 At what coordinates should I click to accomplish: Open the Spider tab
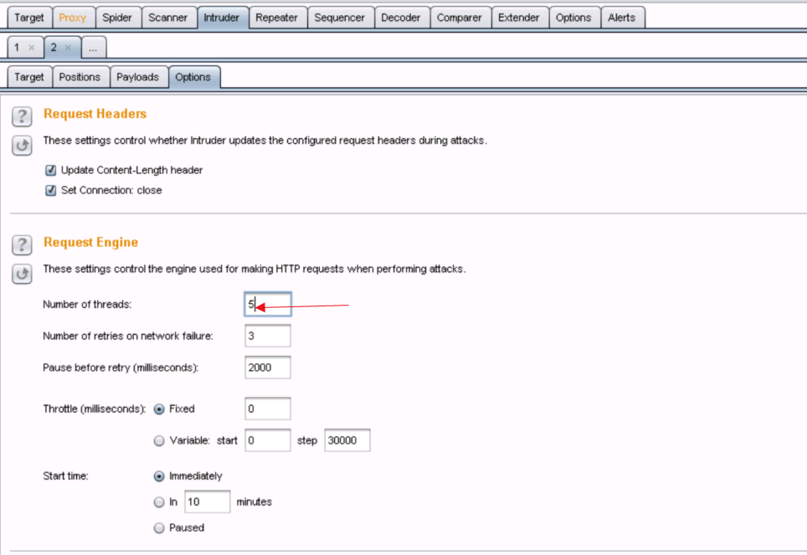[117, 18]
